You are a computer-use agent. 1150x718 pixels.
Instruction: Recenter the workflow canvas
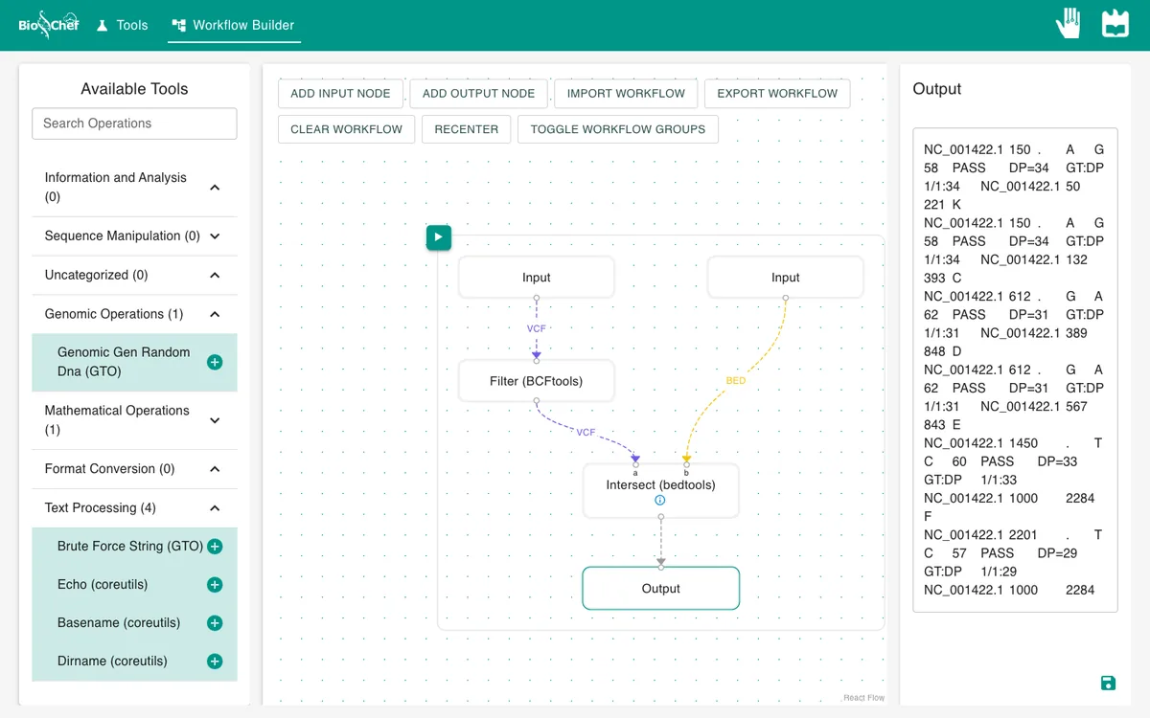click(467, 129)
